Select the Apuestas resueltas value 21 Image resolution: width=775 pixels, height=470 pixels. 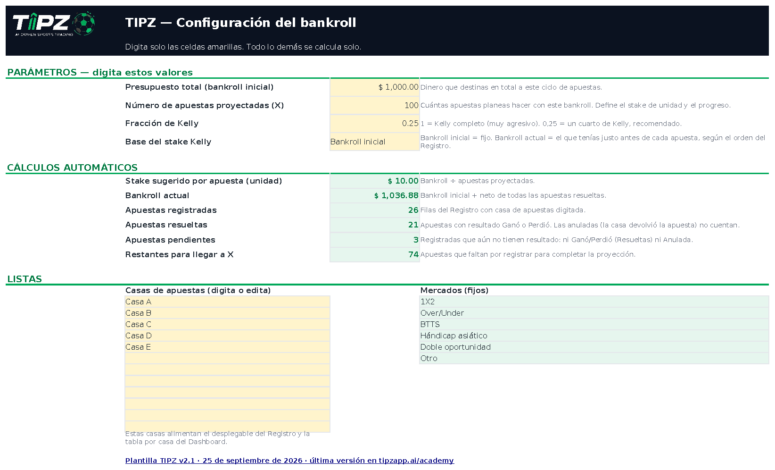pos(375,225)
